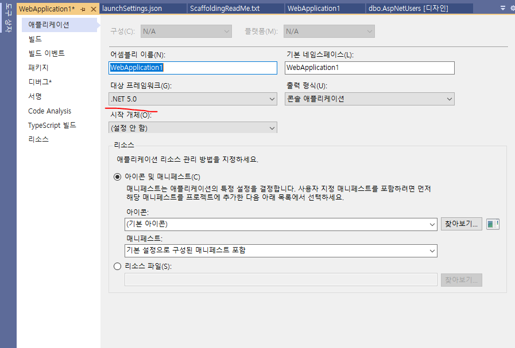Click the 시작 개체(O) label
Image resolution: width=515 pixels, height=348 pixels.
point(131,115)
